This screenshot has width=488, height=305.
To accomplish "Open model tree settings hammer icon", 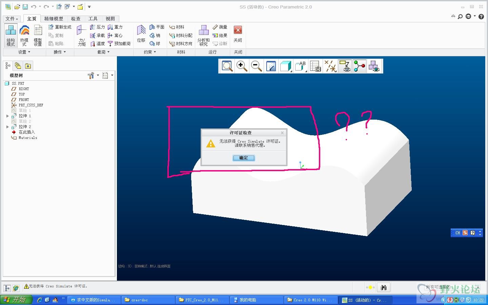I will tap(91, 76).
